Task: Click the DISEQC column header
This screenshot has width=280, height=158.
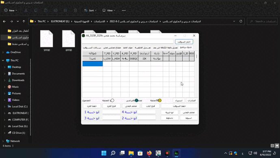Action: (x=134, y=59)
